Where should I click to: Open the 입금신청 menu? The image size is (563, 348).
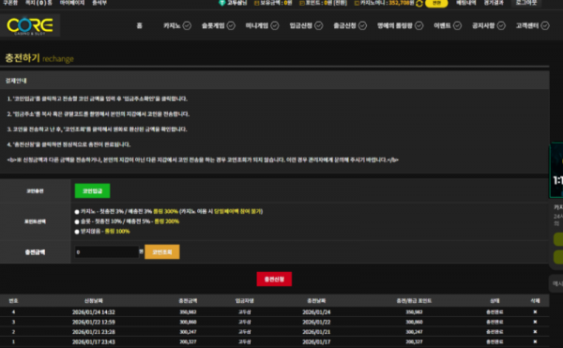[x=301, y=25]
